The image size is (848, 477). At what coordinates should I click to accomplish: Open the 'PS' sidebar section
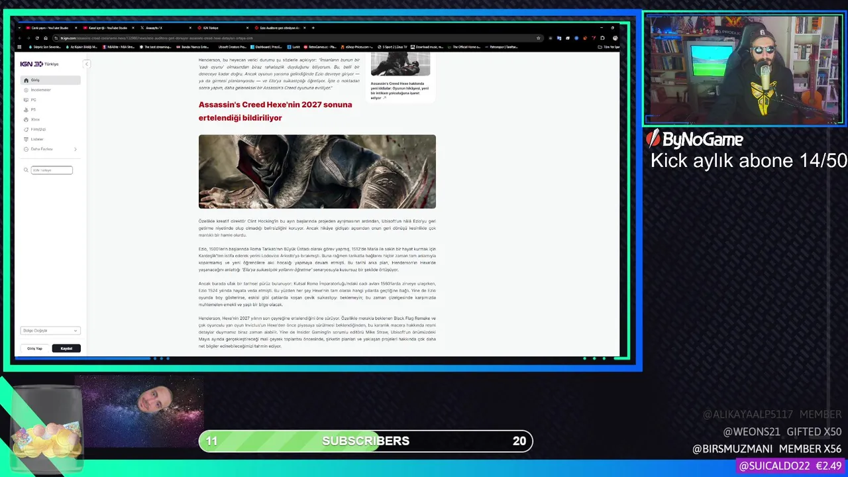pyautogui.click(x=51, y=110)
